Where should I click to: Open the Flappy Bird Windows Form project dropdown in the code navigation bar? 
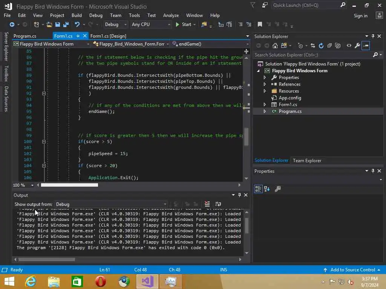click(51, 44)
